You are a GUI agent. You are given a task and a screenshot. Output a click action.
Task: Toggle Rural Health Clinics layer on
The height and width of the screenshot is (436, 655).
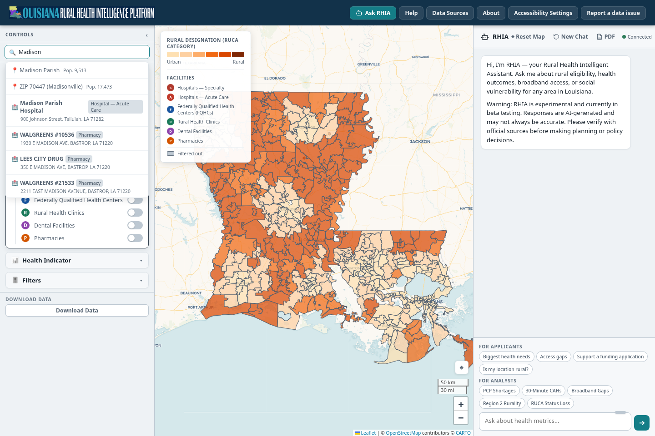pyautogui.click(x=135, y=213)
